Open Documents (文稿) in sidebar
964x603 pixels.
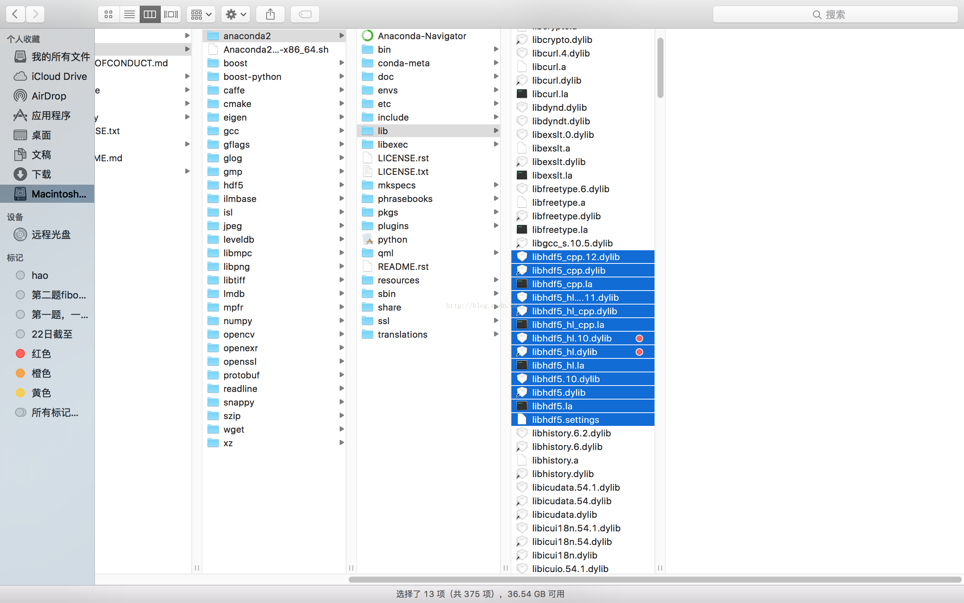47,155
